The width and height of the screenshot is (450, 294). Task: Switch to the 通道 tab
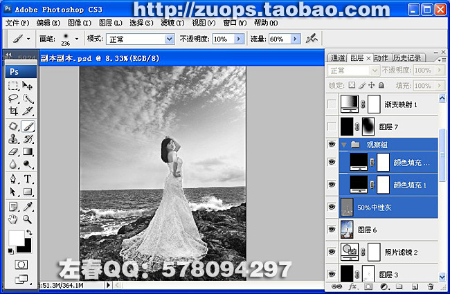[x=338, y=58]
